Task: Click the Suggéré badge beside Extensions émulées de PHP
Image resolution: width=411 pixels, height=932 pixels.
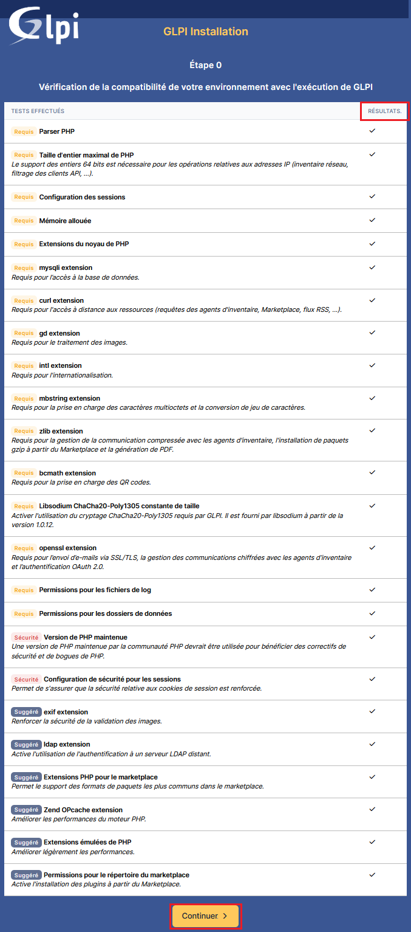Action: pos(26,842)
